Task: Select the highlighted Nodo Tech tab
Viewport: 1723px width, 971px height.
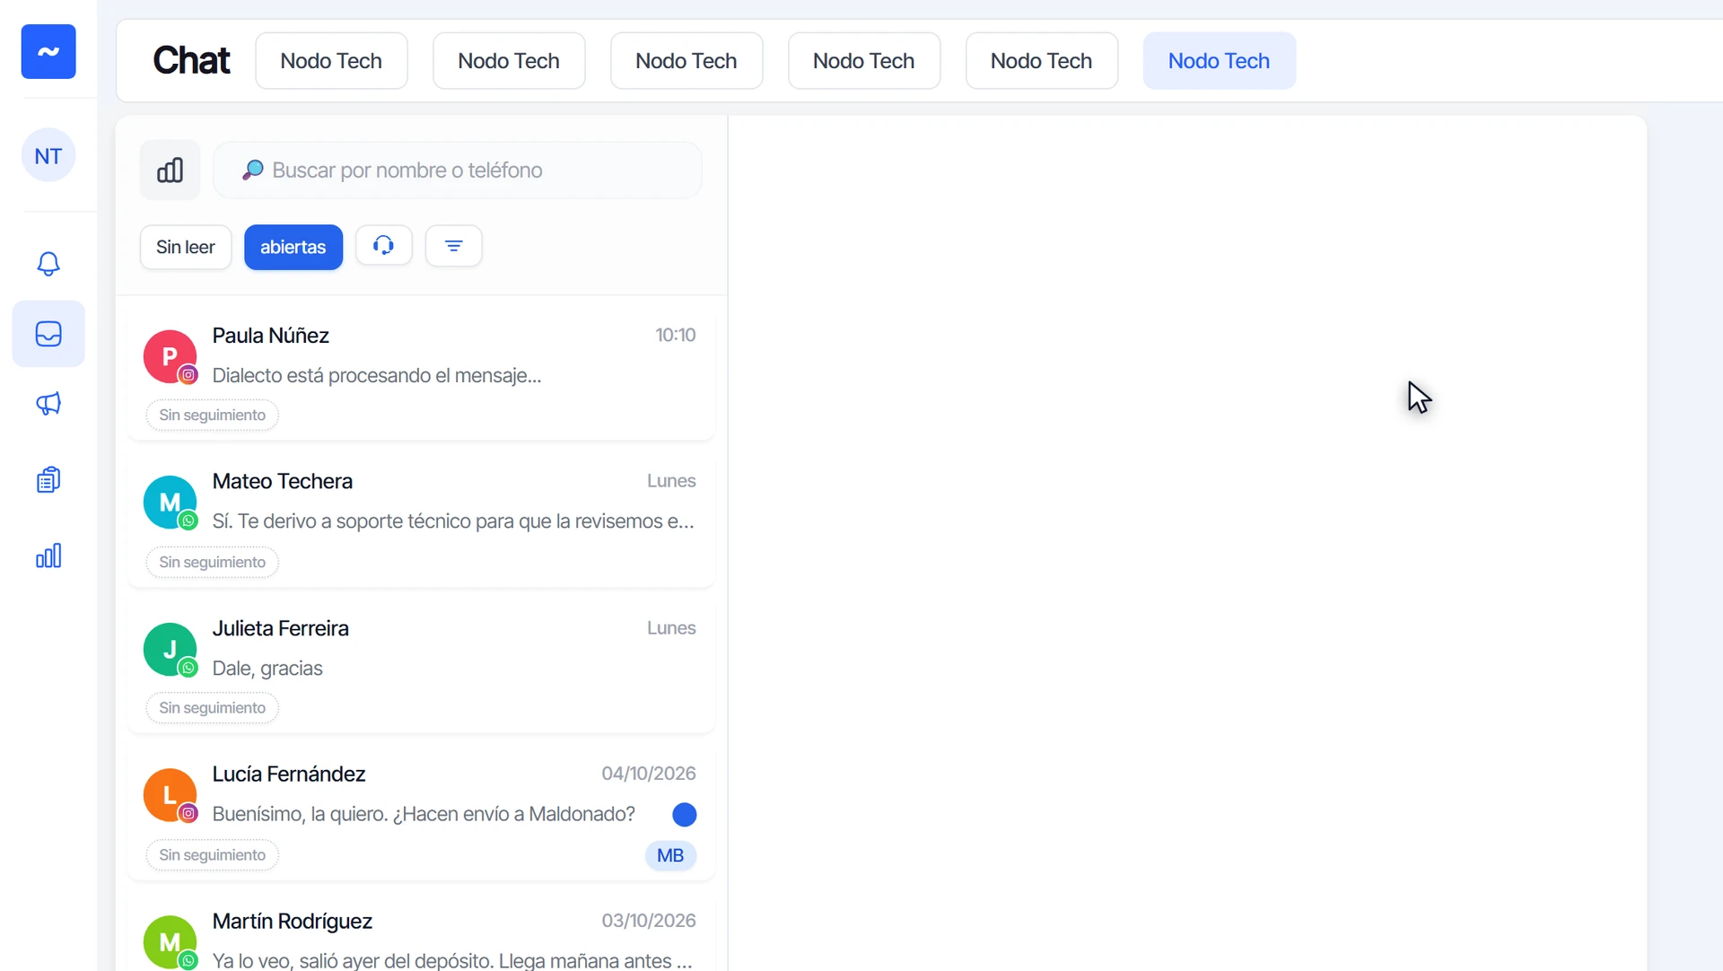Action: (x=1219, y=61)
